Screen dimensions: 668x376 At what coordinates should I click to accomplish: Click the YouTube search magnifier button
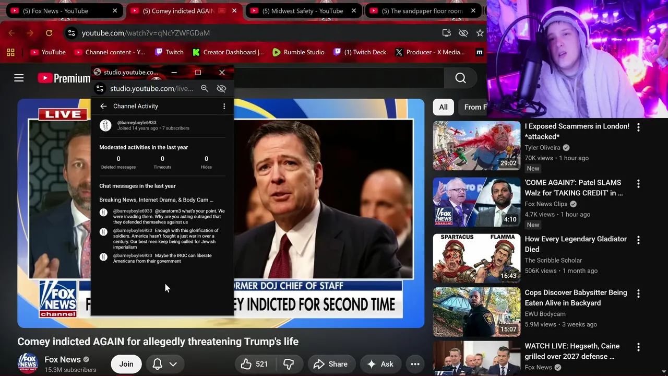coord(460,78)
